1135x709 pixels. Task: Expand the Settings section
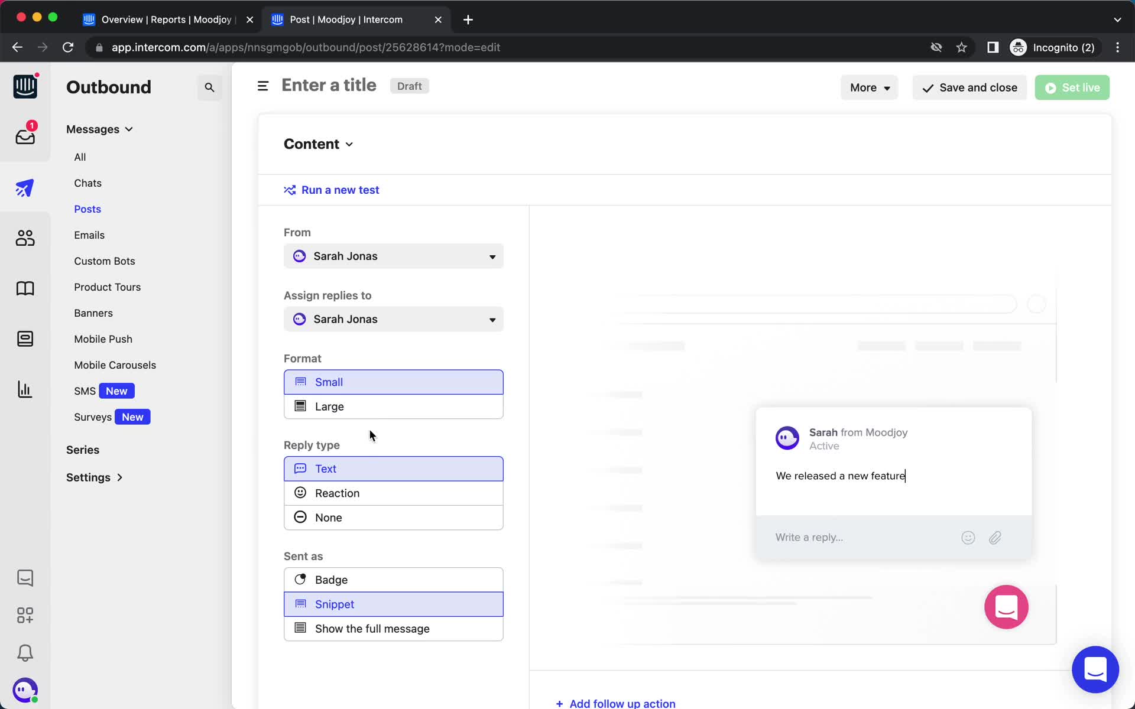tap(95, 477)
